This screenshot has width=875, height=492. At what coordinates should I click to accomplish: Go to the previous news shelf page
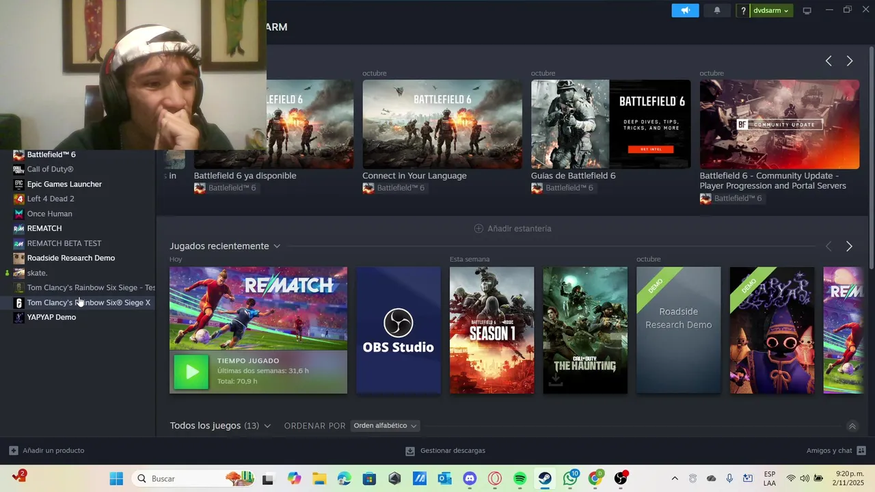point(829,61)
